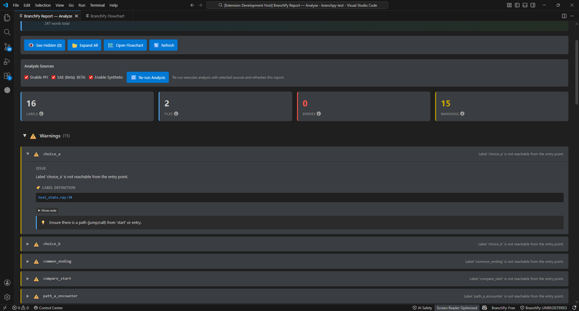Expand the common_ending warning details
Image resolution: width=579 pixels, height=311 pixels.
click(27, 261)
